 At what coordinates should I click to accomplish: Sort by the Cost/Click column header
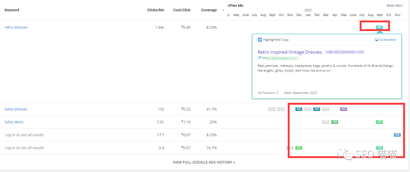tap(182, 10)
